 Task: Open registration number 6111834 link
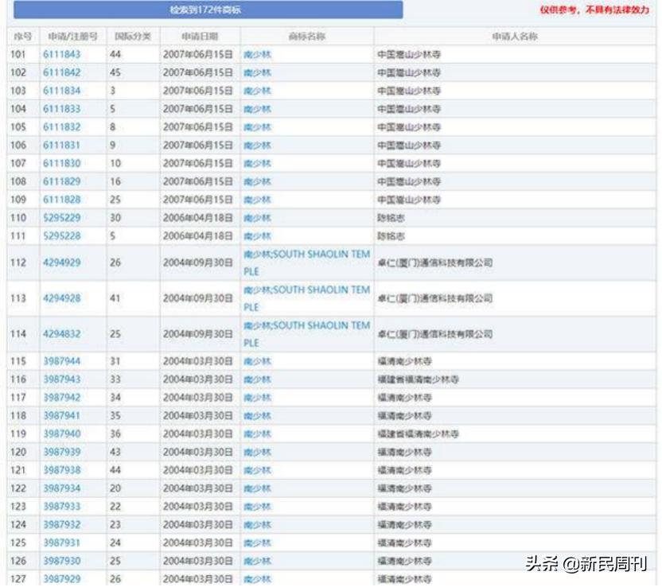pyautogui.click(x=61, y=91)
